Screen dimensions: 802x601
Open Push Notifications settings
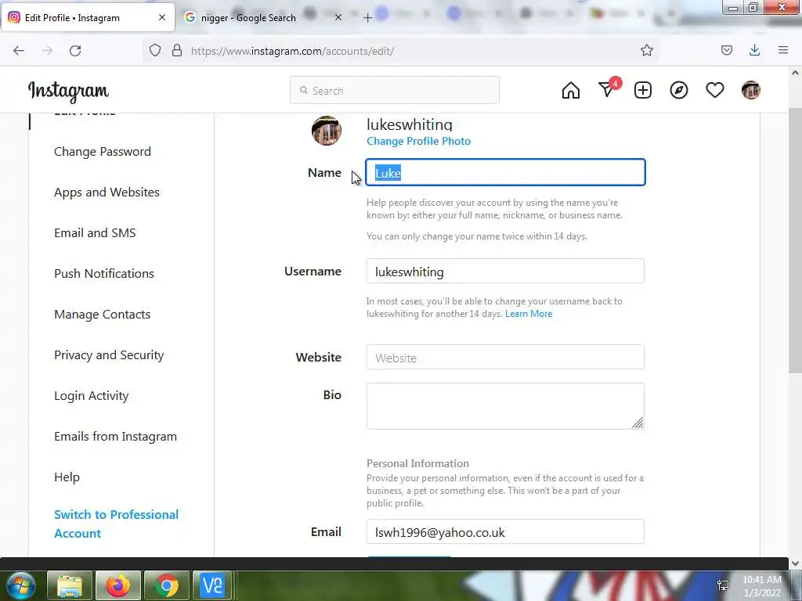(x=104, y=273)
